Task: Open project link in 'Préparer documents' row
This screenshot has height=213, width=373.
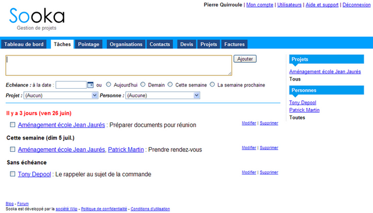Action: [x=61, y=125]
